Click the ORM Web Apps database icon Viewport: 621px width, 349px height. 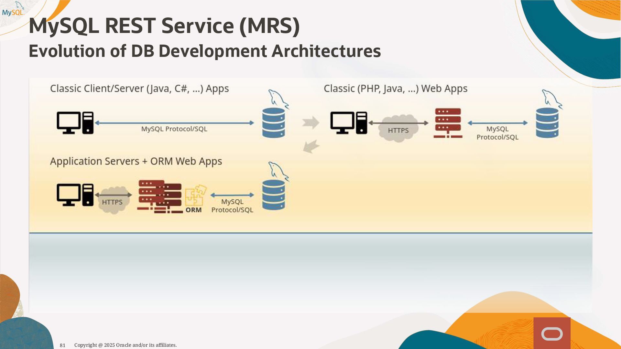[274, 195]
